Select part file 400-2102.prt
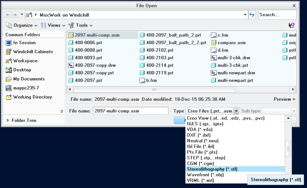The image size is (307, 188). [157, 50]
